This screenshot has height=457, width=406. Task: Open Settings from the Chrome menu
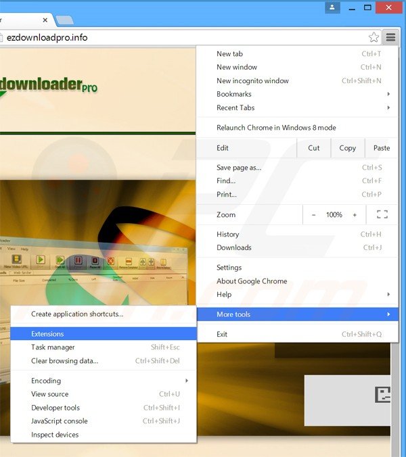pyautogui.click(x=229, y=267)
